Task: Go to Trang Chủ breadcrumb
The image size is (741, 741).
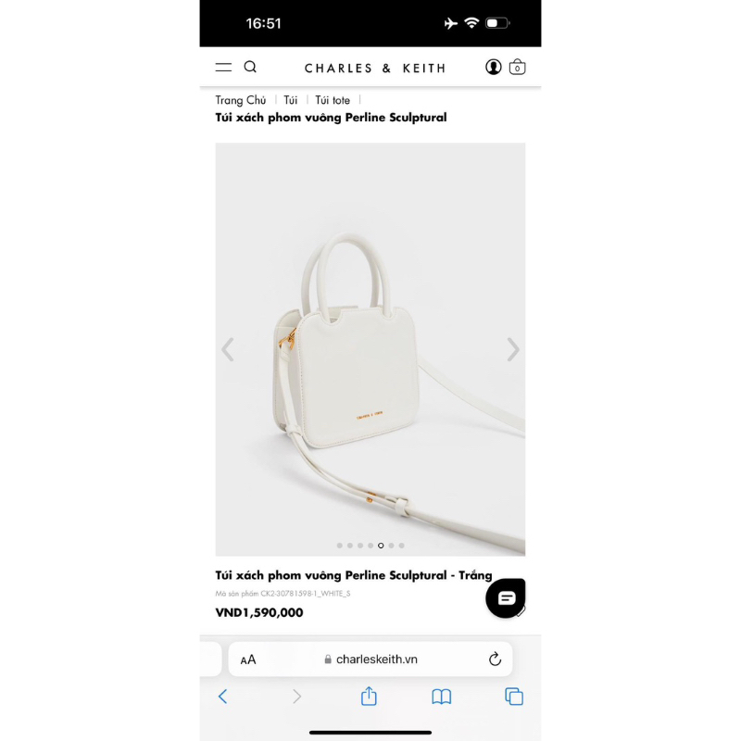Action: [x=241, y=100]
